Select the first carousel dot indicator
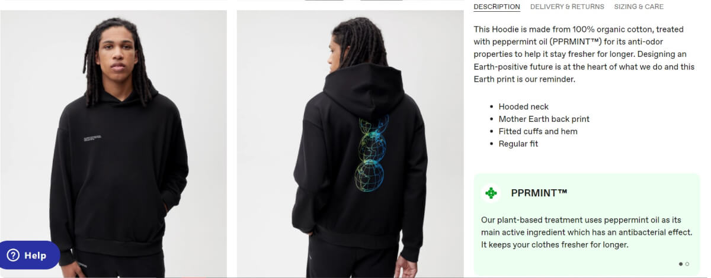This screenshot has width=711, height=278. coord(681,264)
